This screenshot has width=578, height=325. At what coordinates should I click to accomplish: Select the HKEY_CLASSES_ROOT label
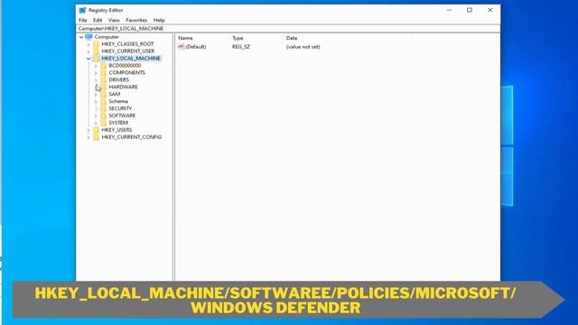click(127, 44)
